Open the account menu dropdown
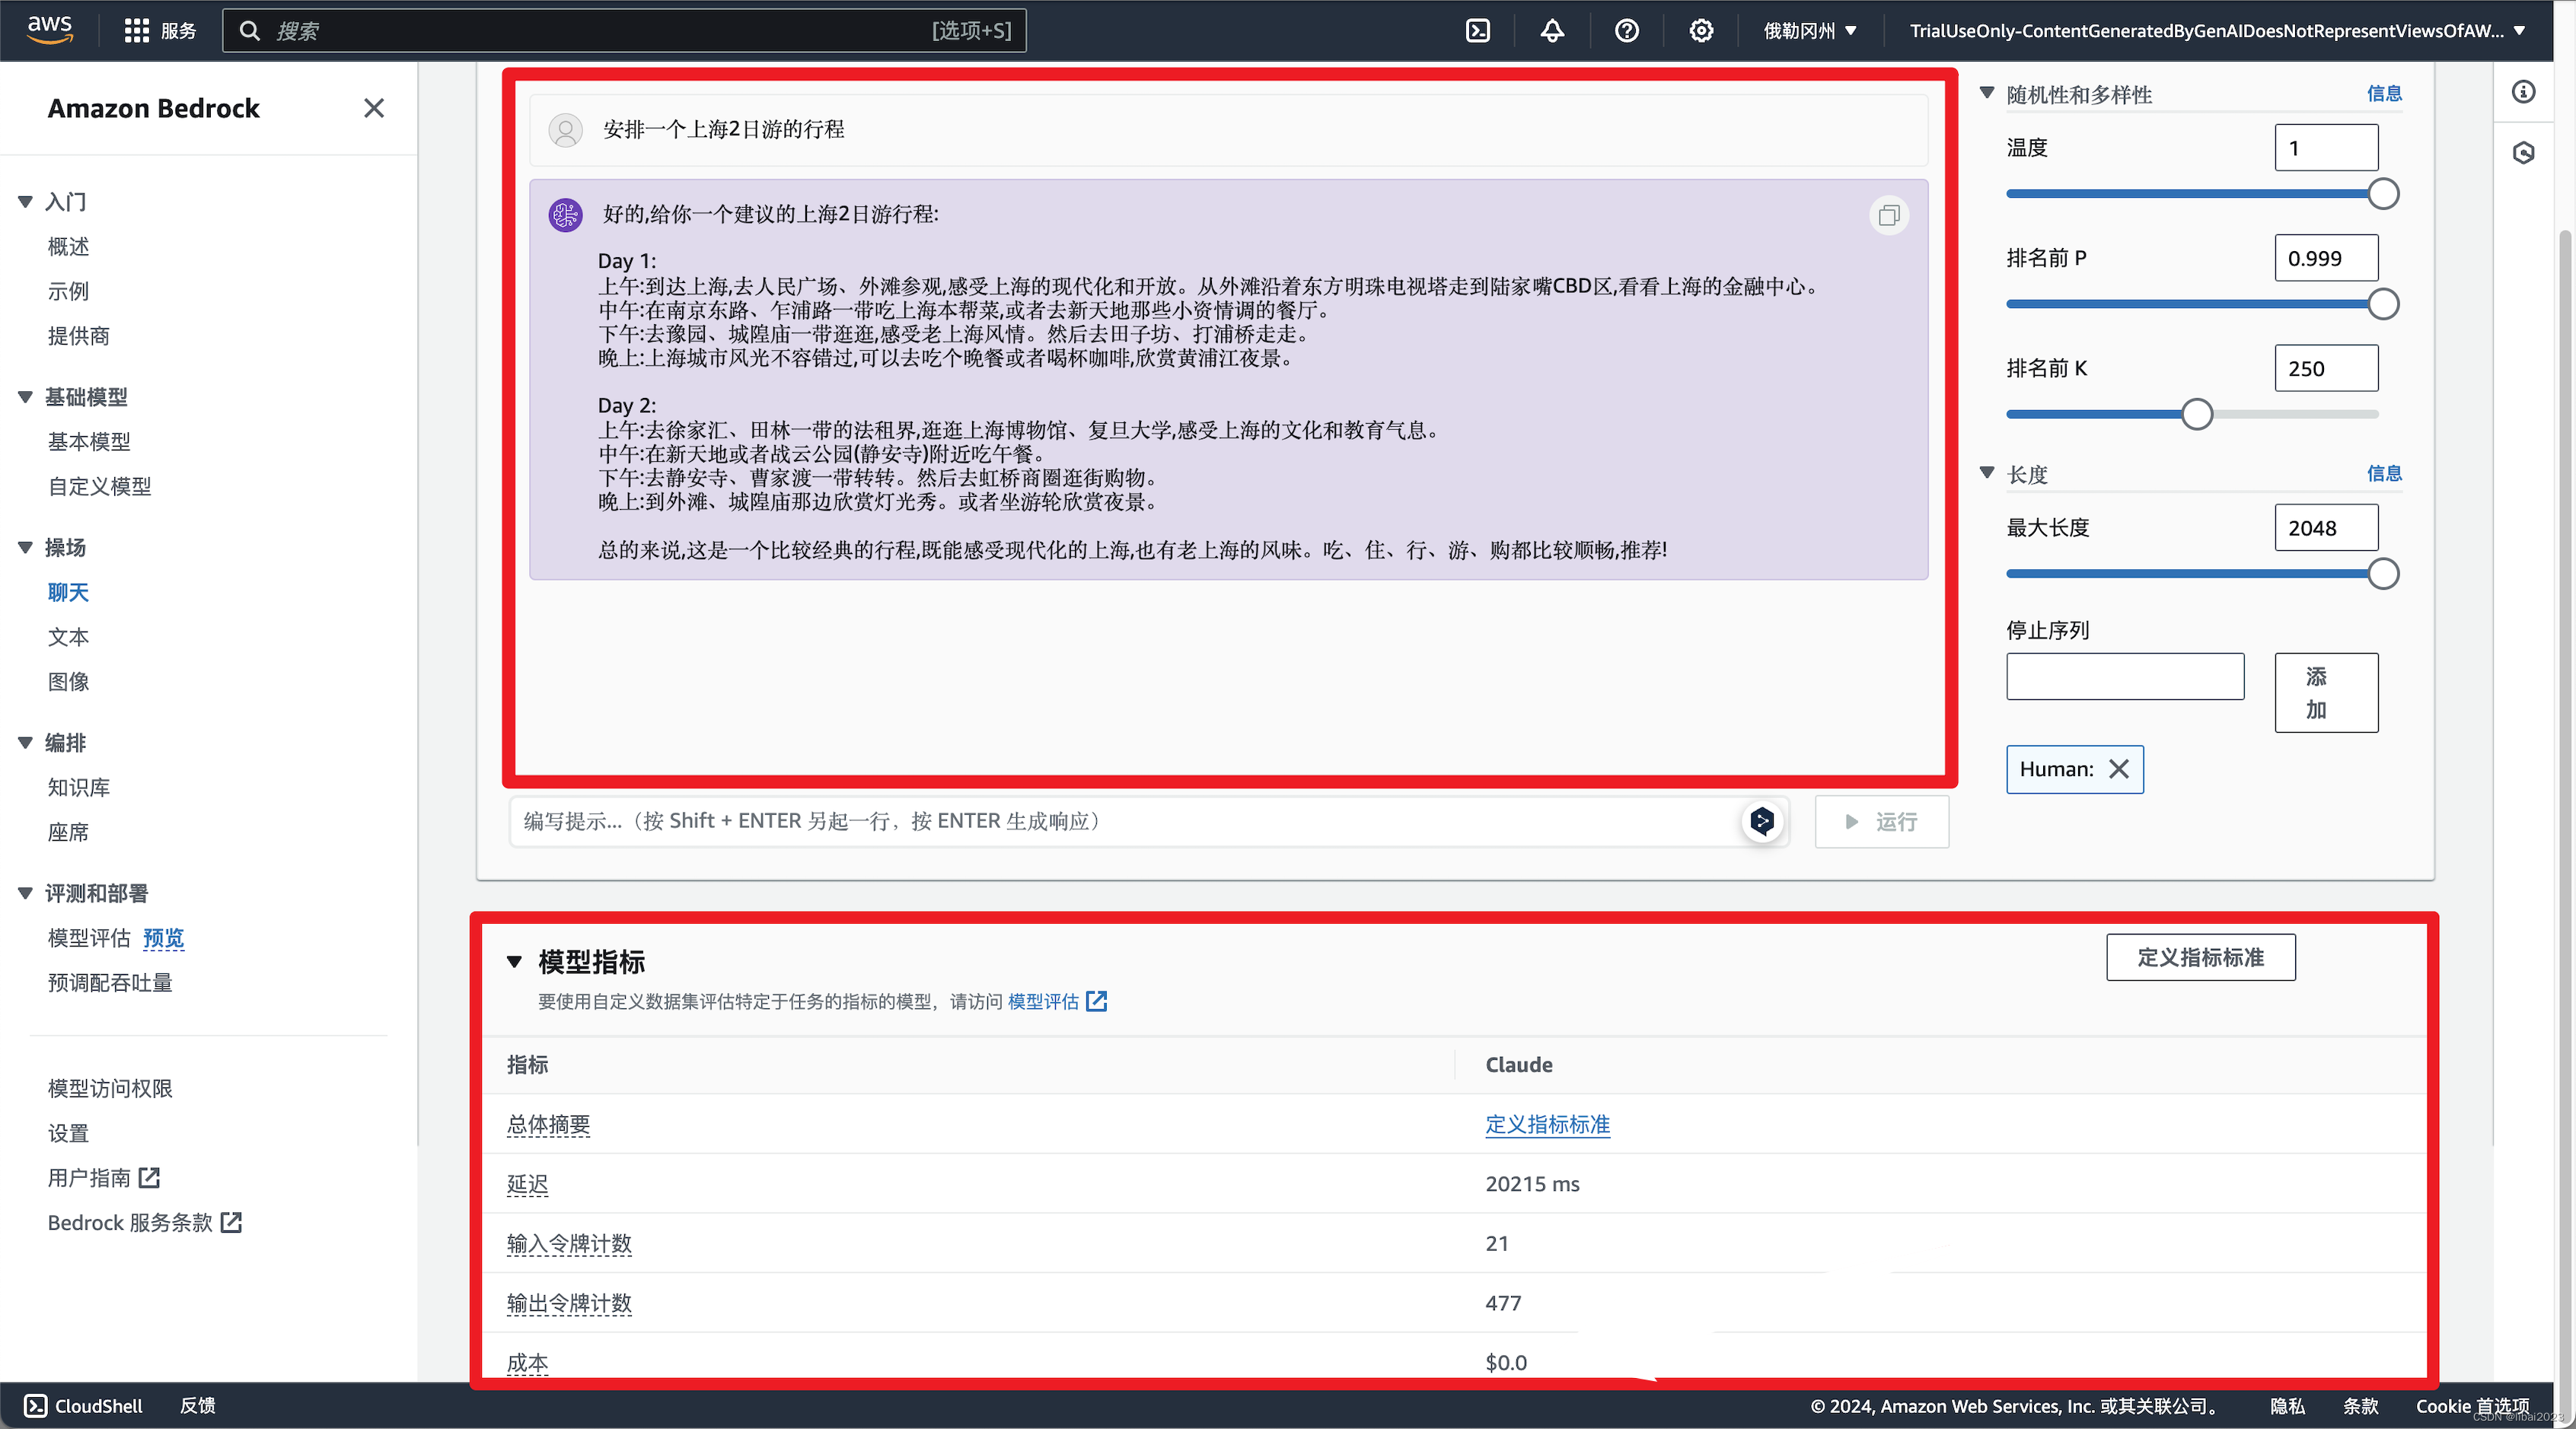Image resolution: width=2576 pixels, height=1429 pixels. pos(2218,31)
